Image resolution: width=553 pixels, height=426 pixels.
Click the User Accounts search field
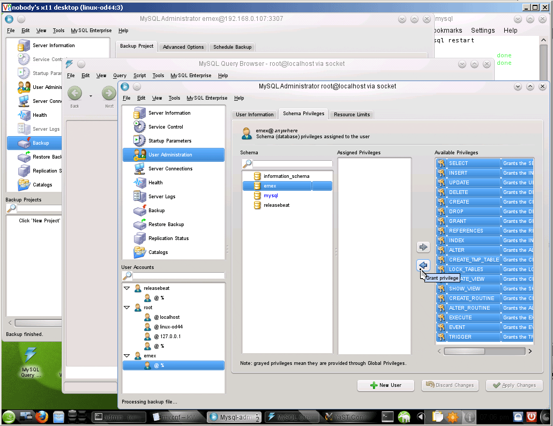(178, 275)
